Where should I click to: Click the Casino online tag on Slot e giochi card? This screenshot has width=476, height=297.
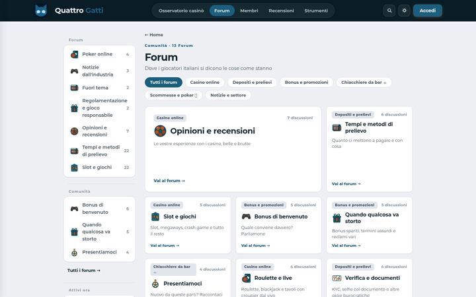click(167, 205)
